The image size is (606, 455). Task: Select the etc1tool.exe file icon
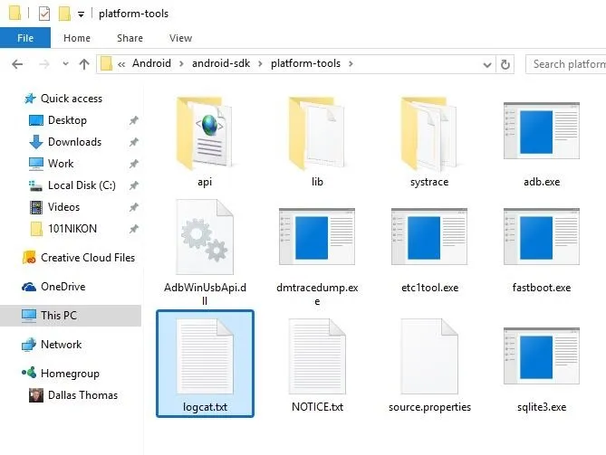(x=429, y=237)
